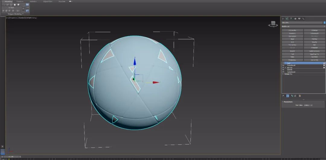Toggle visibility eye of Push modifier
The width and height of the screenshot is (326, 160).
[x=283, y=63]
